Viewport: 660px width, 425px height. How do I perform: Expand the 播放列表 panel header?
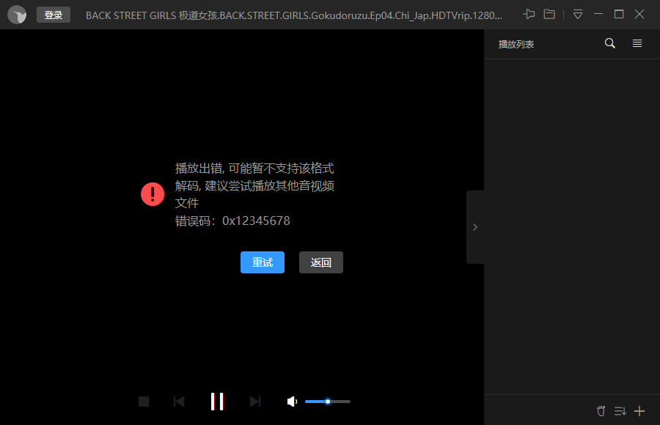516,43
